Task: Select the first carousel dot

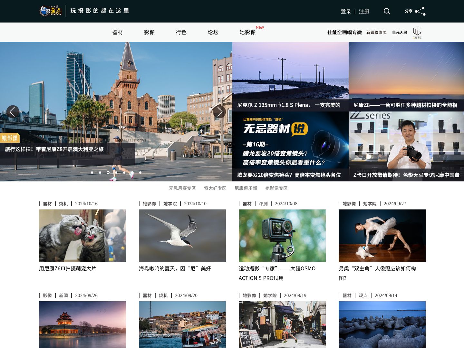Action: click(92, 172)
